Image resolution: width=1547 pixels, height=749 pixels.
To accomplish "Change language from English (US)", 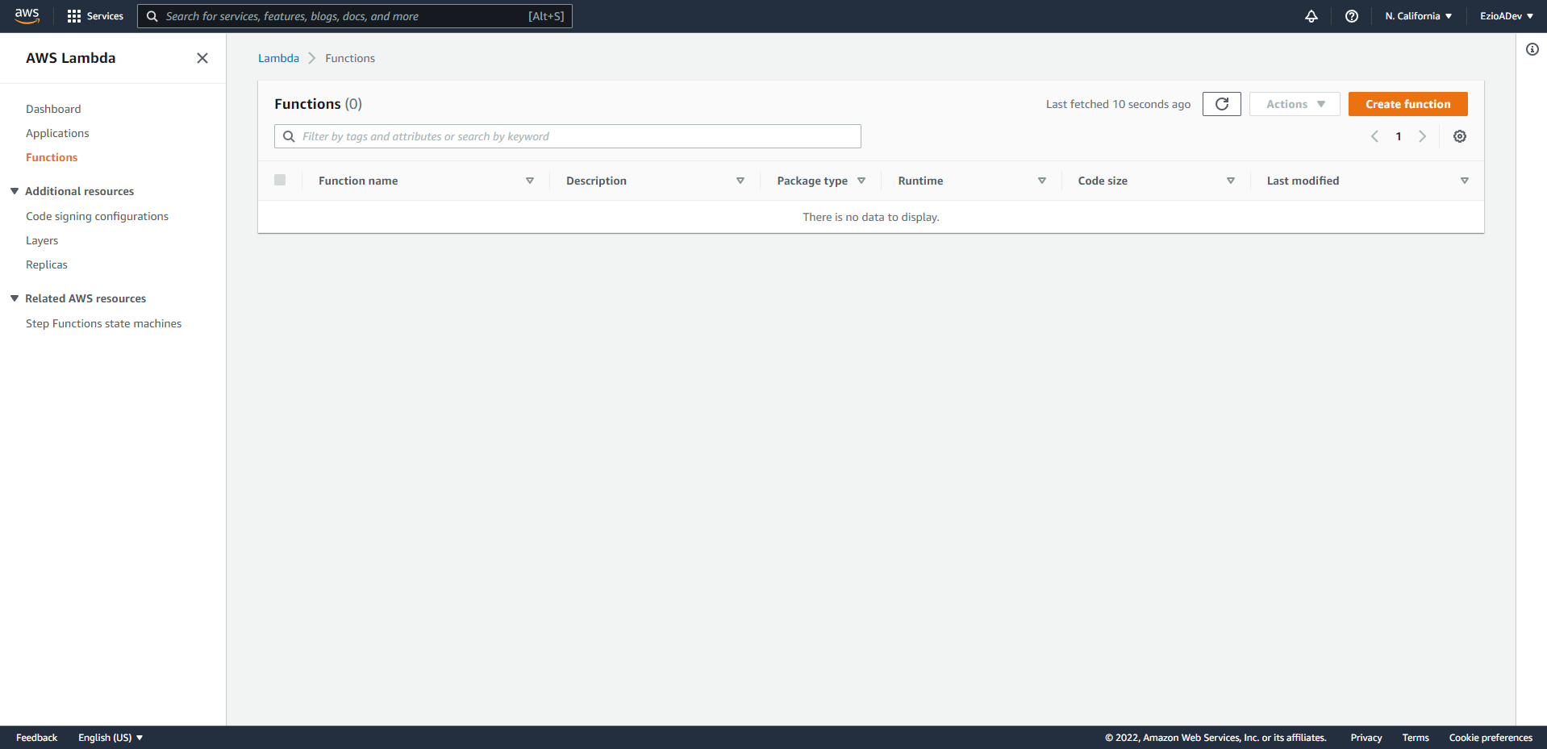I will click(110, 738).
